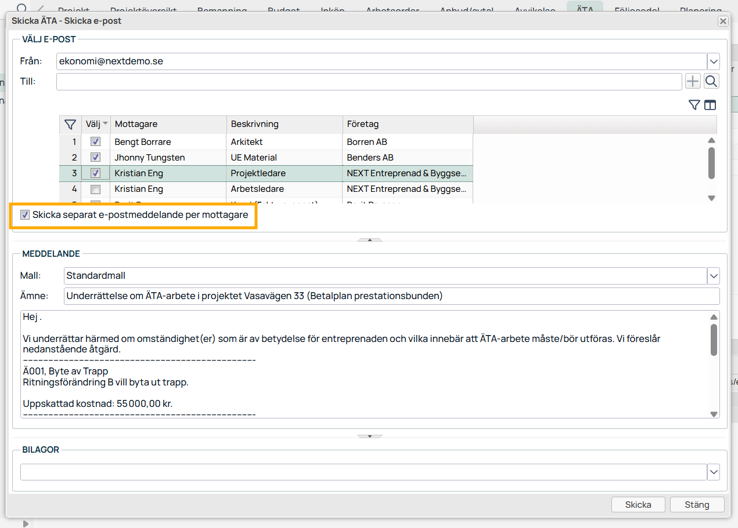This screenshot has width=738, height=528.
Task: Click the plus icon to add recipient
Action: pyautogui.click(x=693, y=81)
